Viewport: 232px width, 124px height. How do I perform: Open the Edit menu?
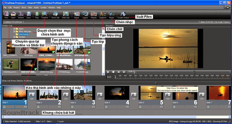coord(10,8)
